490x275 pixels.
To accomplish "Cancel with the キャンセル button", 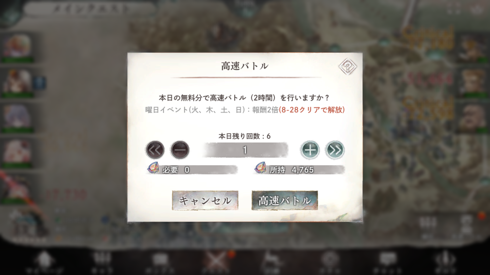I will click(x=205, y=200).
